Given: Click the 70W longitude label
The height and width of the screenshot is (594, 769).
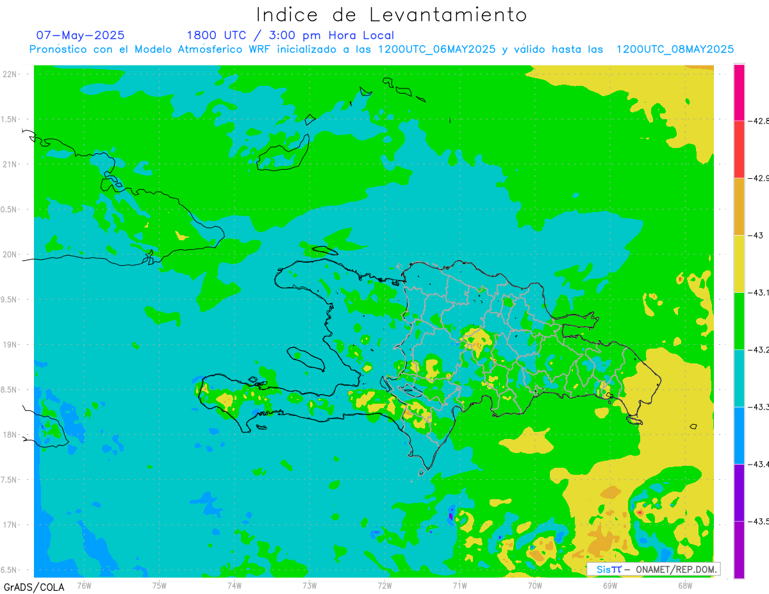Looking at the screenshot, I should pyautogui.click(x=535, y=586).
